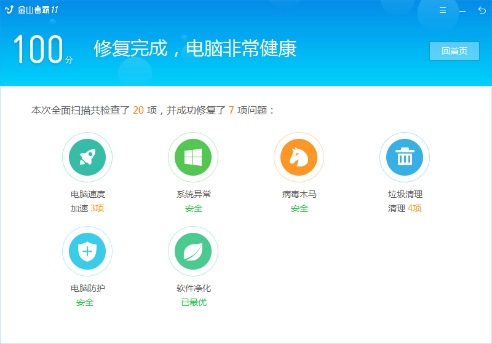The image size is (492, 344).
Task: Click the 病毒木马 text label
Action: 299,194
